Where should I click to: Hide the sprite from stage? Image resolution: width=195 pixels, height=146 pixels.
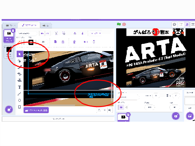(127, 107)
